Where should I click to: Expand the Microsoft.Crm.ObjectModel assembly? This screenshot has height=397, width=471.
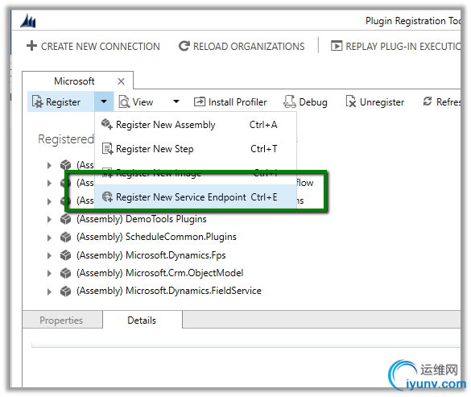(x=49, y=274)
